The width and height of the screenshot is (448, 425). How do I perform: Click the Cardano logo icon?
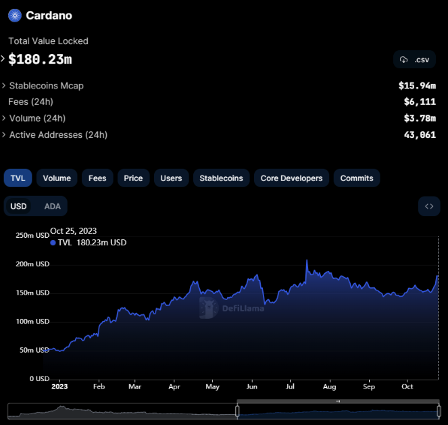click(15, 16)
